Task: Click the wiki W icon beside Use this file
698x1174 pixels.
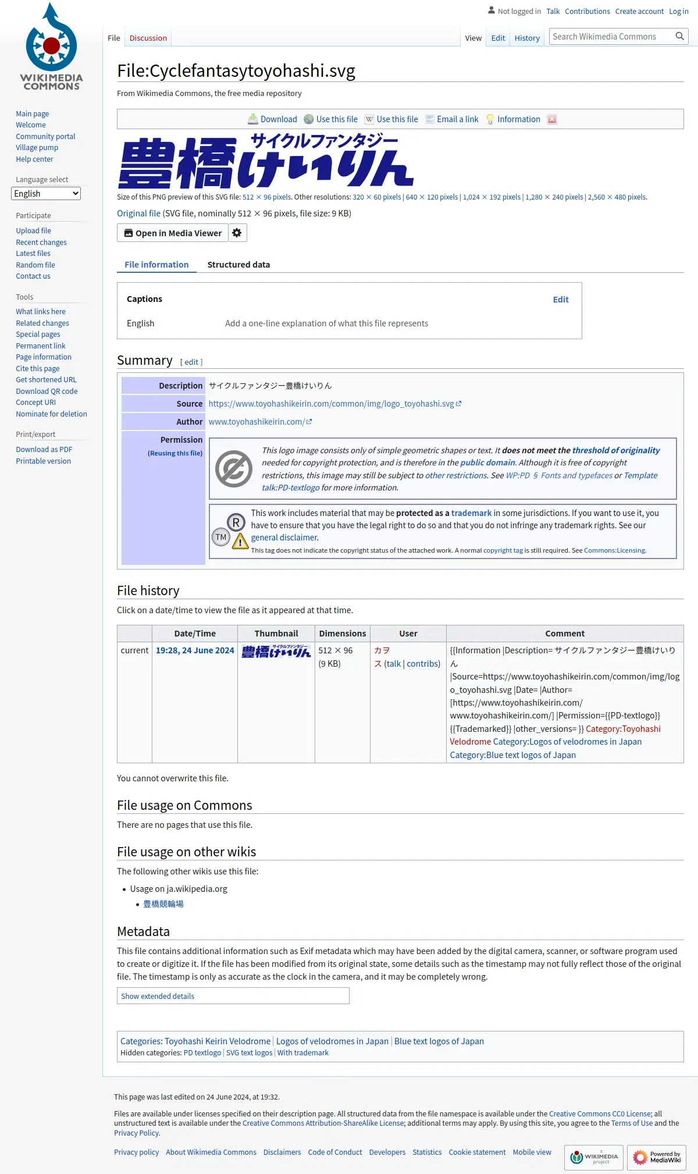Action: [x=369, y=119]
